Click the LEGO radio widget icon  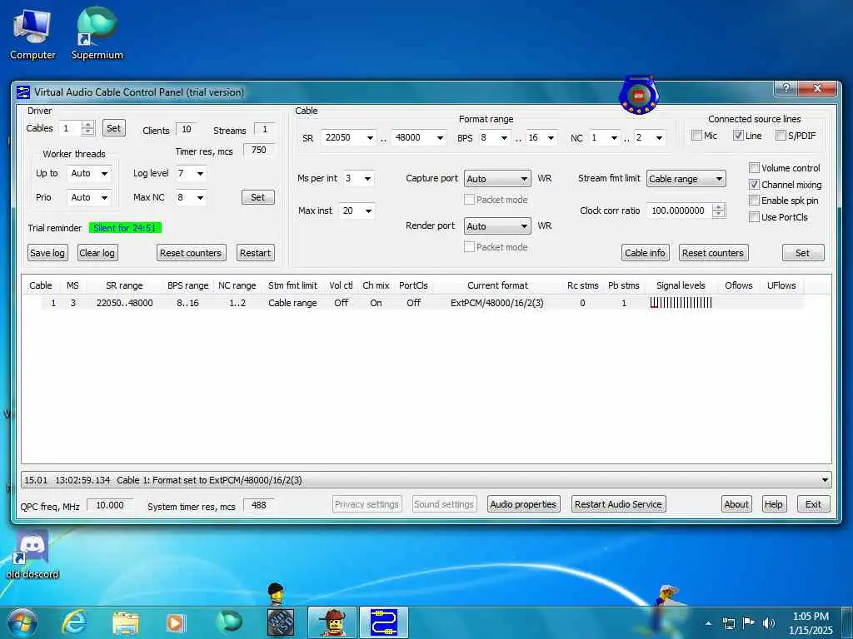coord(639,95)
